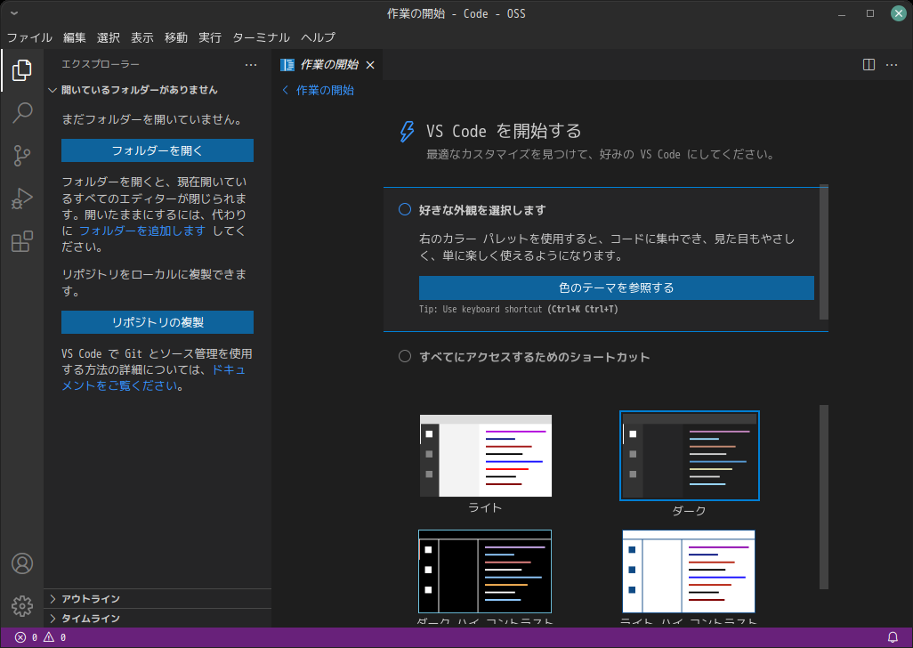The width and height of the screenshot is (913, 648).
Task: Click the errors count icon in status bar
Action: point(20,637)
